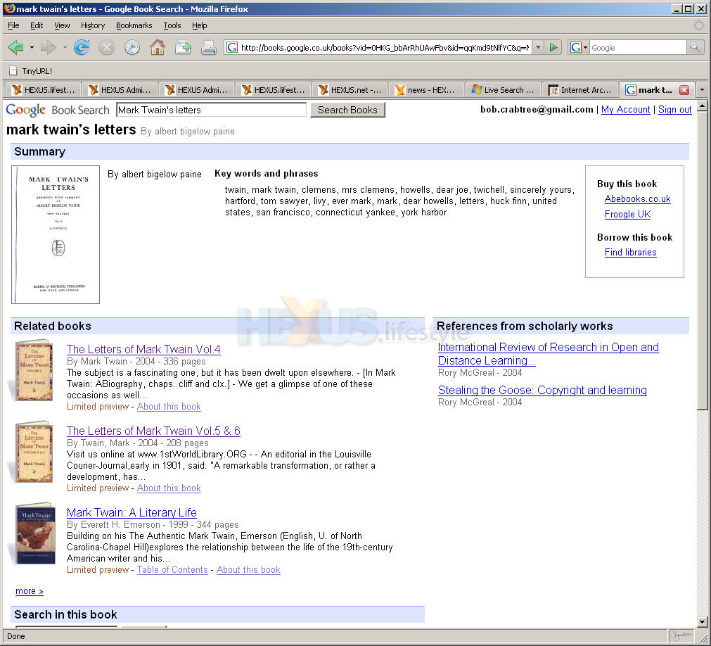Click the New Tab toolbar icon
This screenshot has height=646, width=711.
click(183, 47)
